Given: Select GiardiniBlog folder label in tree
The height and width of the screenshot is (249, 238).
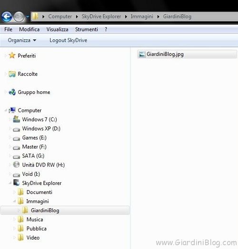Looking at the screenshot, I should (45, 211).
